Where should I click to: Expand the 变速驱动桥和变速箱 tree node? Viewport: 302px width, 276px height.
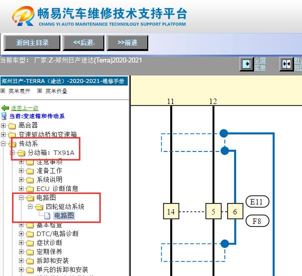3,134
